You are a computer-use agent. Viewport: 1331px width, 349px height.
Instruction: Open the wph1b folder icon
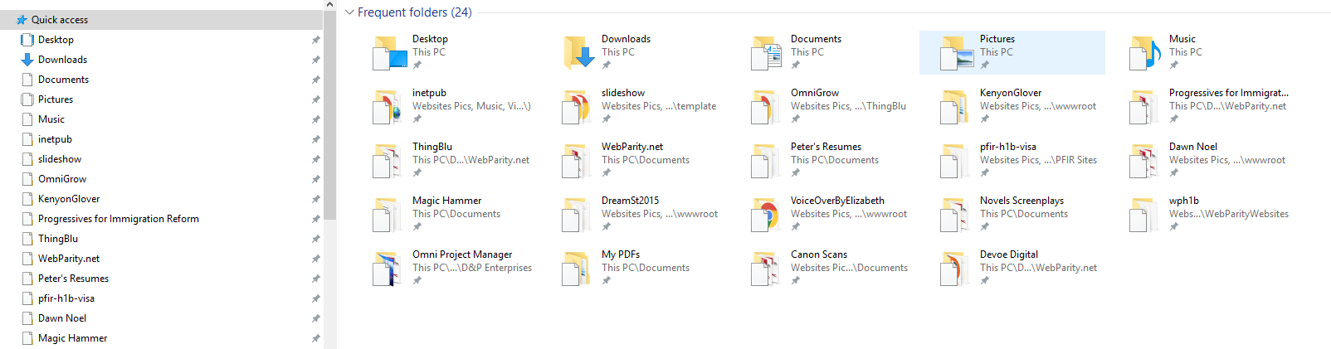click(1145, 215)
